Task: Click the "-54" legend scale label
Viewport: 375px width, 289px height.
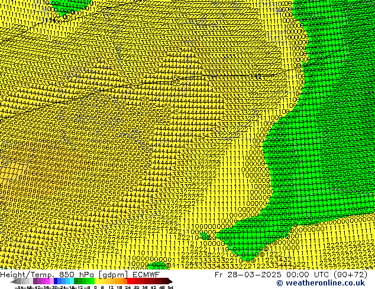Action: [19, 287]
